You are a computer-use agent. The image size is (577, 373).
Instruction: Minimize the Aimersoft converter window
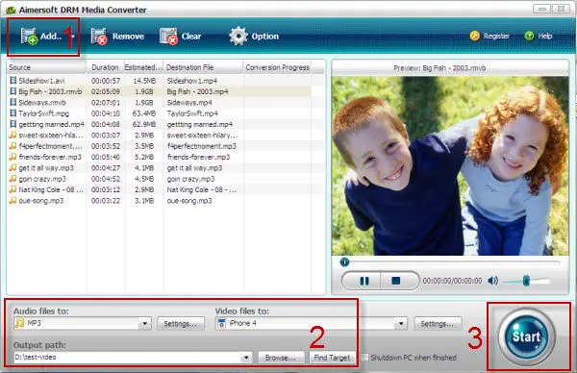541,9
